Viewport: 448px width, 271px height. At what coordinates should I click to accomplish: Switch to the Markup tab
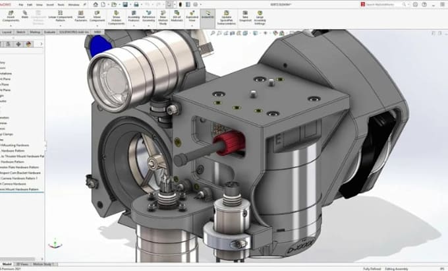pyautogui.click(x=35, y=32)
